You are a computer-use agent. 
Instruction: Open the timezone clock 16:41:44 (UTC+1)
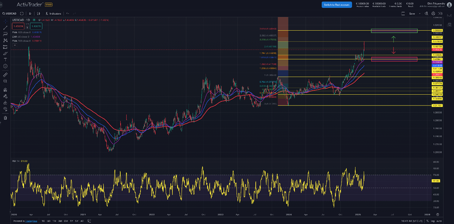(x=412, y=221)
